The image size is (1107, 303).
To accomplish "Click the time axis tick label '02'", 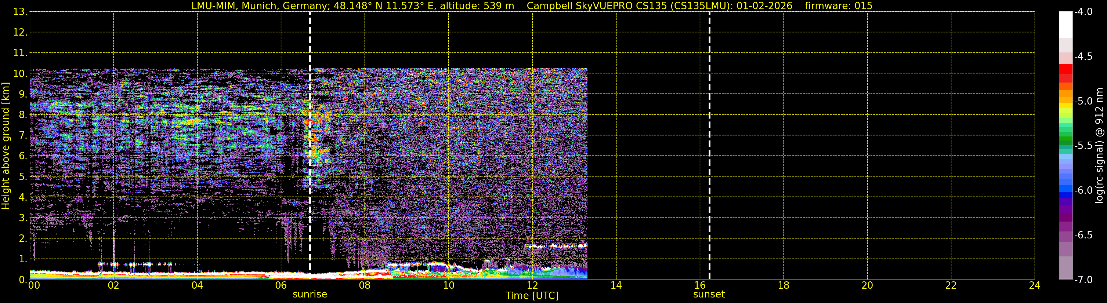I will [113, 285].
